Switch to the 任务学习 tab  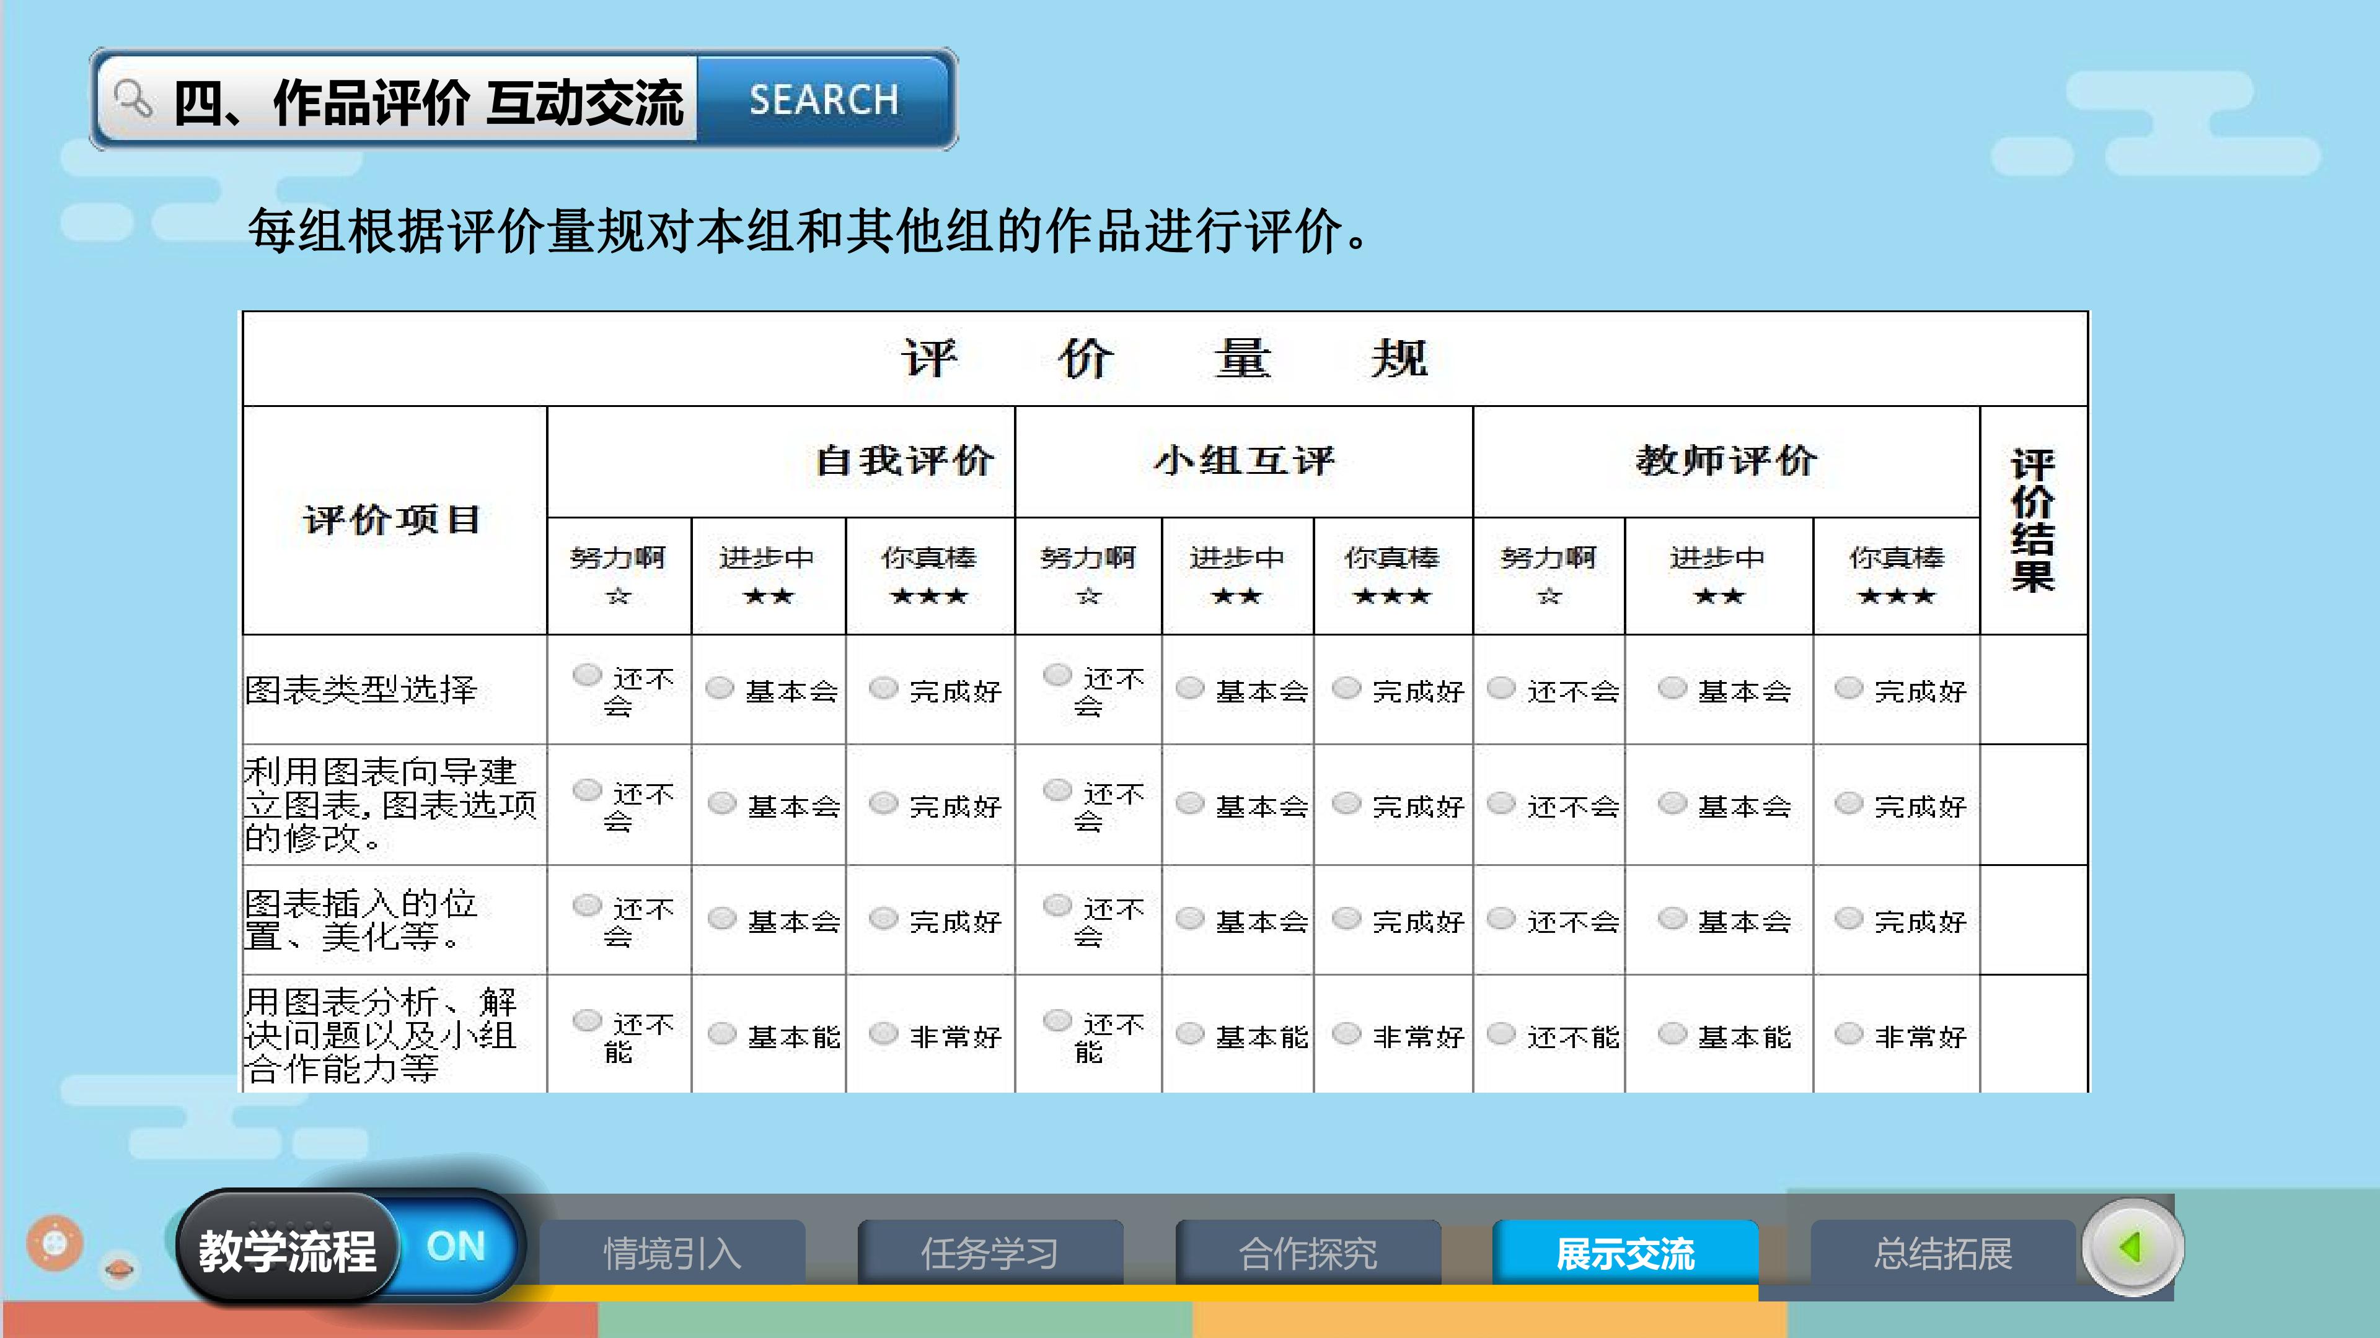(990, 1253)
